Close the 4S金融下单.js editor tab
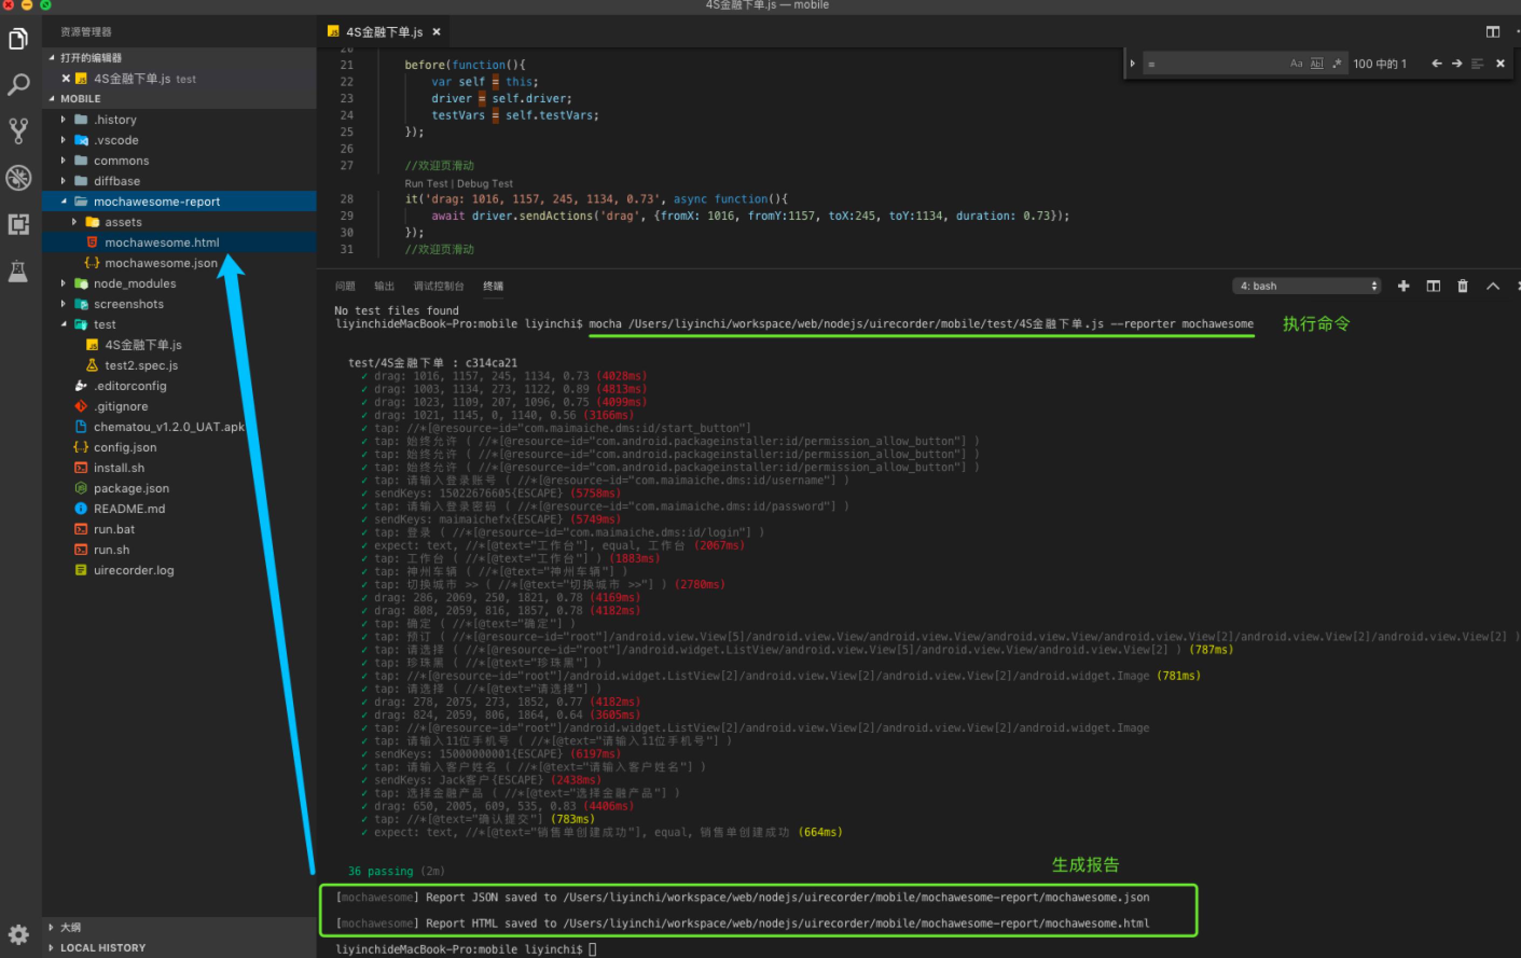This screenshot has width=1521, height=958. pyautogui.click(x=437, y=32)
